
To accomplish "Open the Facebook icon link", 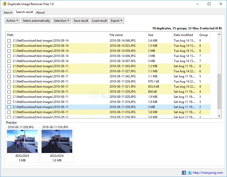I will 184,173.
